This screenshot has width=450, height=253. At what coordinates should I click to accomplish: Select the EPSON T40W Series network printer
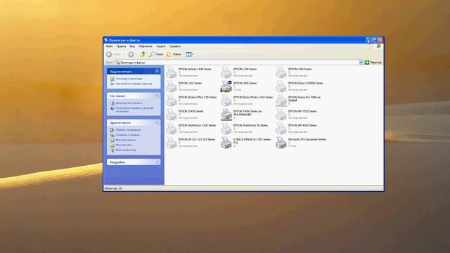(x=241, y=115)
